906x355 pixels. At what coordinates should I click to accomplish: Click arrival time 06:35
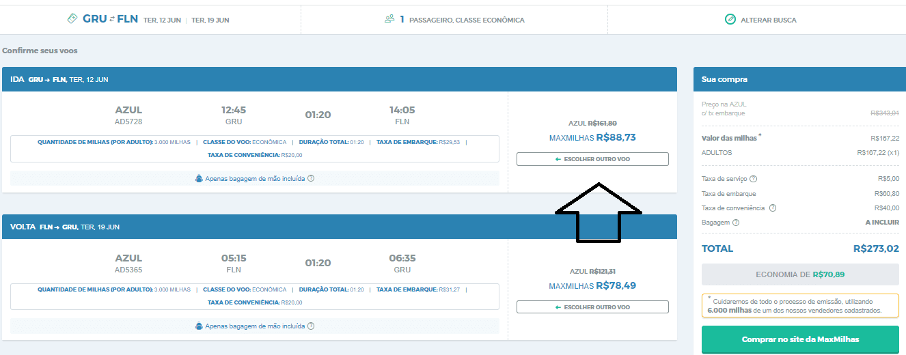pos(402,258)
